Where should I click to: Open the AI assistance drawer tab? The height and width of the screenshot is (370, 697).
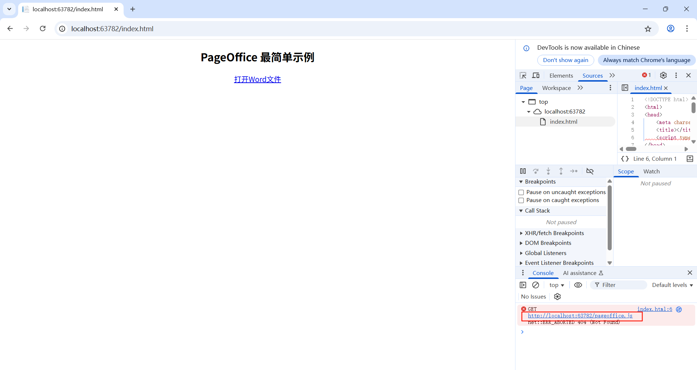[583, 273]
